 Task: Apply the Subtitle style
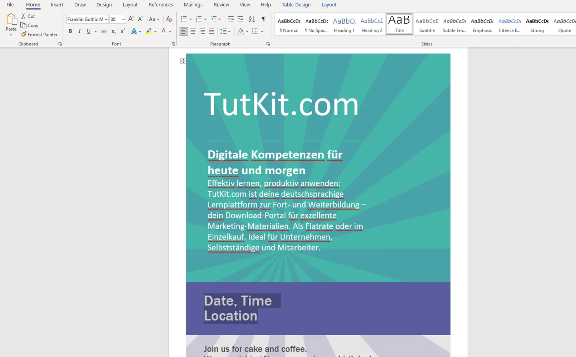coord(427,24)
